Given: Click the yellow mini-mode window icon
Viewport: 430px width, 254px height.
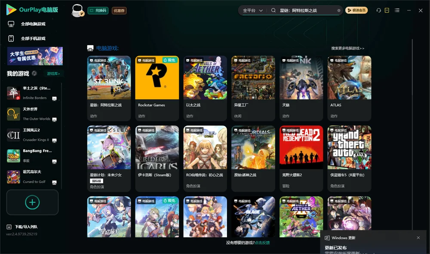Looking at the screenshot, I should pos(387,10).
